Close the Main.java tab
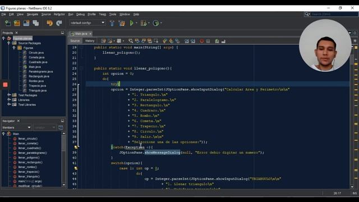The height and width of the screenshot is (202, 359). 90,34
